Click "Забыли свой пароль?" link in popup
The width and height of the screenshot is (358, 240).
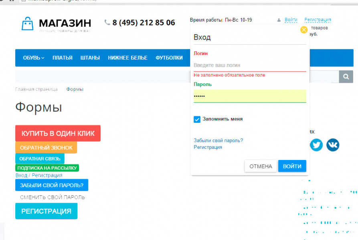tap(218, 140)
